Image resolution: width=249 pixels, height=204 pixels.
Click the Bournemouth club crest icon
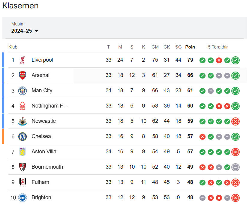tap(22, 167)
